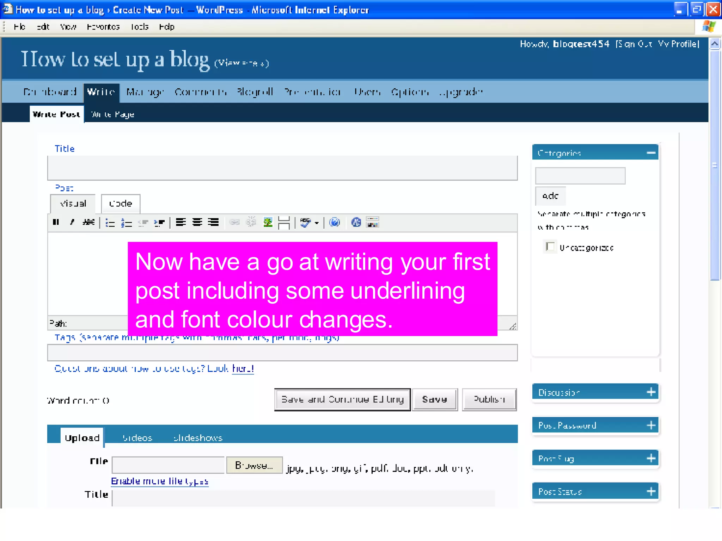Click the Sign Out link
This screenshot has height=541, width=722.
pos(635,44)
